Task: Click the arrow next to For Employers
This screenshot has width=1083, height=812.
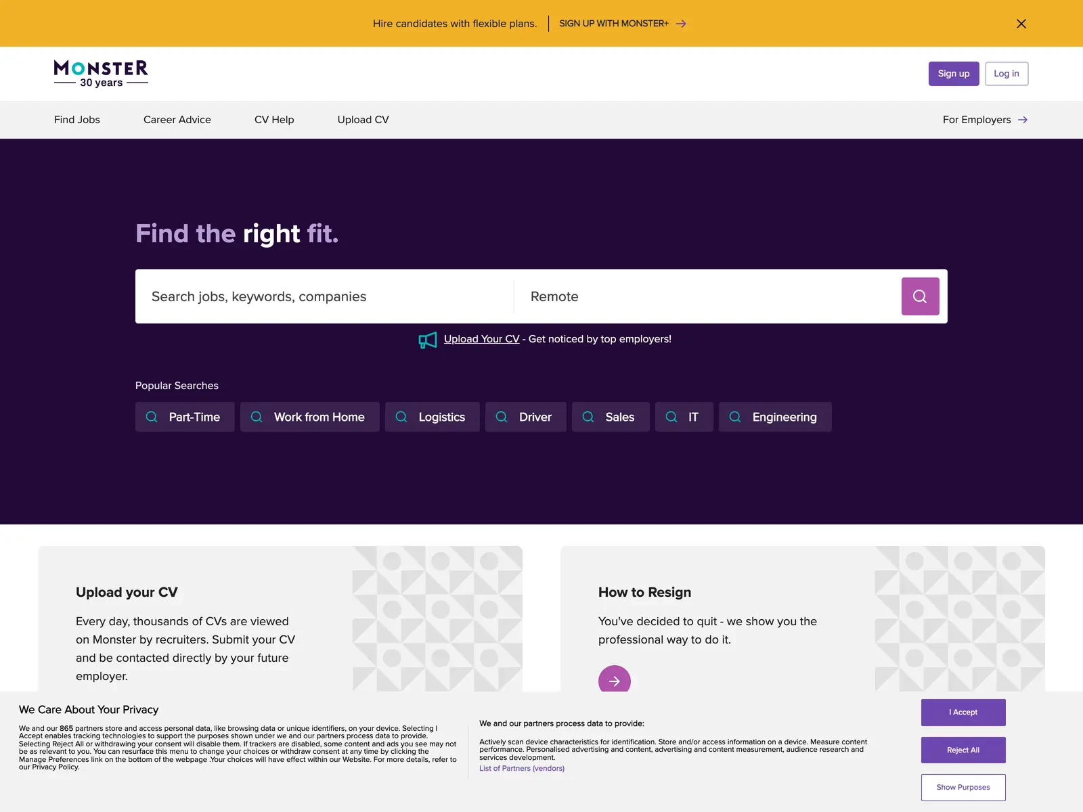Action: click(x=1023, y=120)
